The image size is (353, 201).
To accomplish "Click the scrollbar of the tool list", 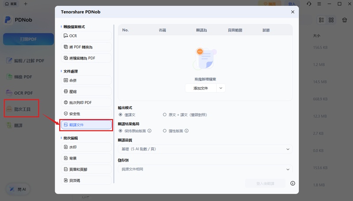I will pyautogui.click(x=114, y=104).
